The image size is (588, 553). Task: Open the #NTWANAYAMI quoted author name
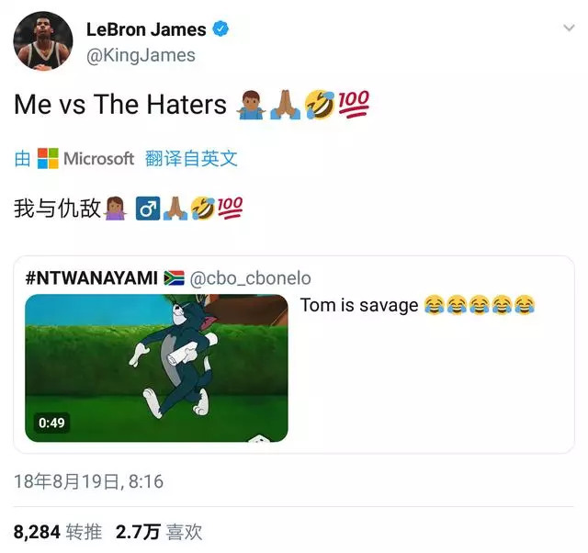coord(92,278)
